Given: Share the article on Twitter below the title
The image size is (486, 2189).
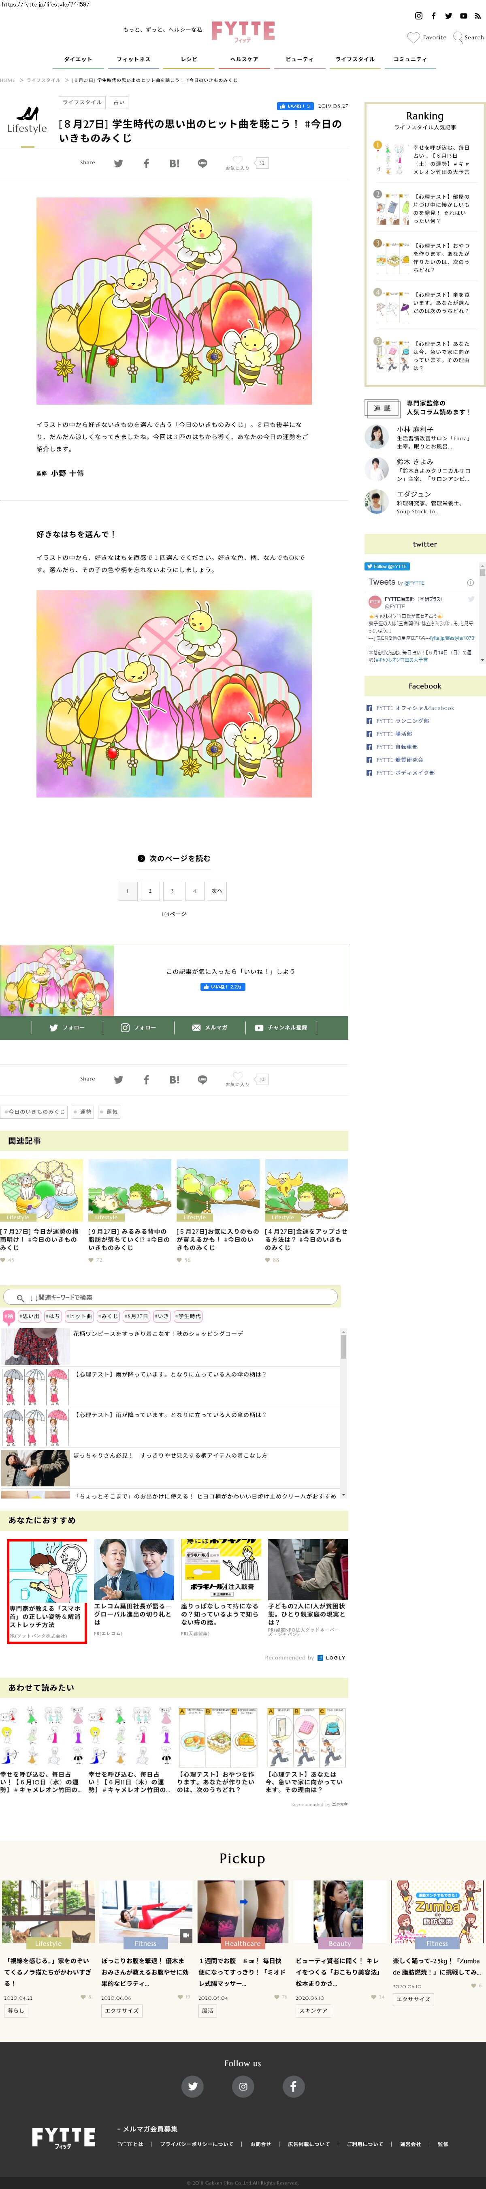Looking at the screenshot, I should [119, 163].
